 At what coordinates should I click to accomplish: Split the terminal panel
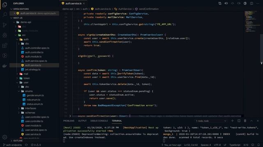point(239,121)
